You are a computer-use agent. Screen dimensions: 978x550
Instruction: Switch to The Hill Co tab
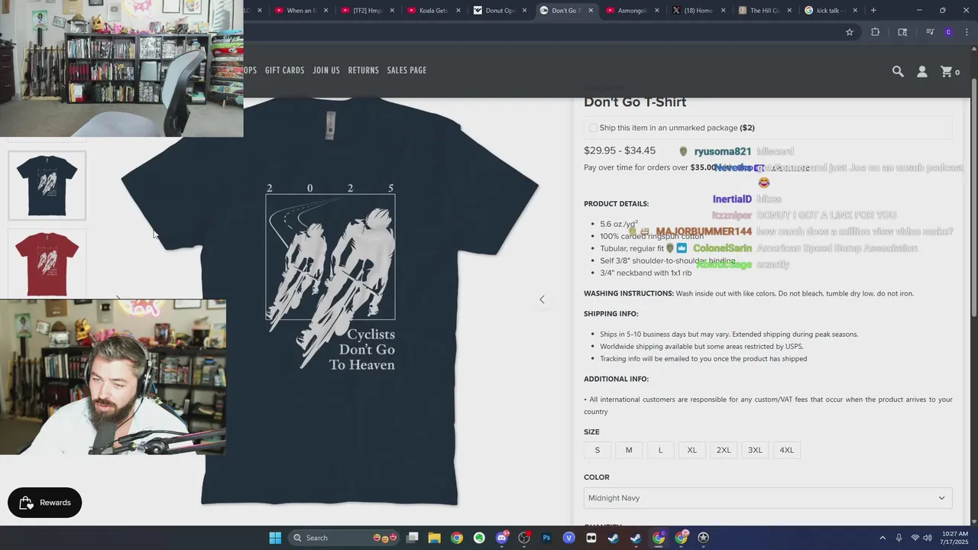(x=763, y=11)
